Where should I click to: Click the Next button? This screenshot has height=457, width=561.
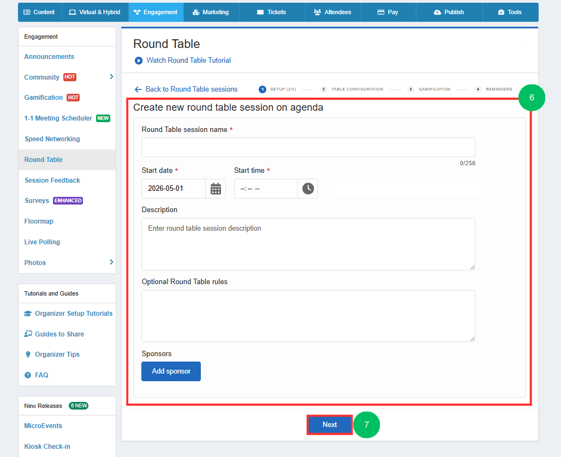tap(330, 425)
